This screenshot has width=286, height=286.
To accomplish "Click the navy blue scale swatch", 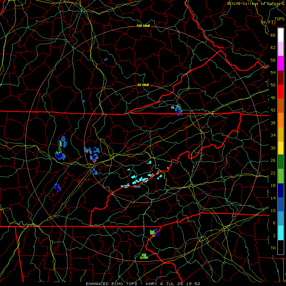I will point(281,190).
